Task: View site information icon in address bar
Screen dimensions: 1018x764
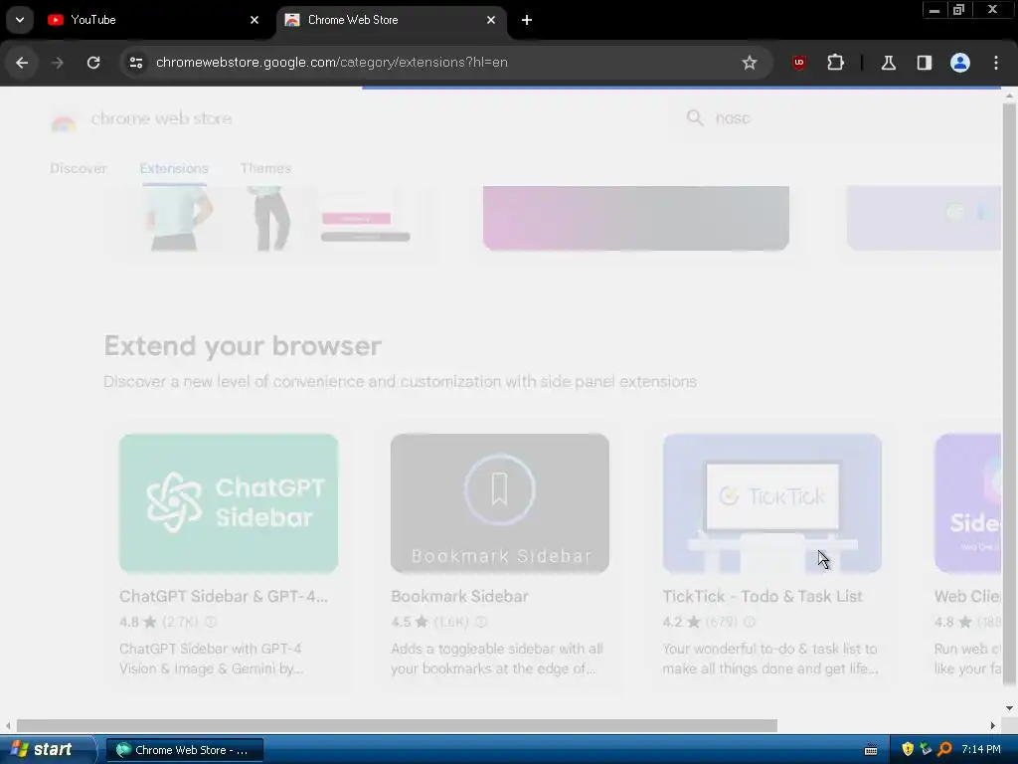Action: tap(136, 63)
